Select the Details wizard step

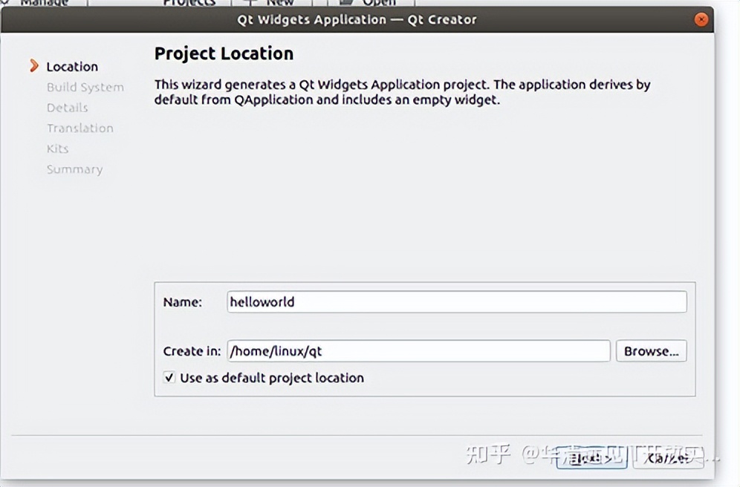67,108
